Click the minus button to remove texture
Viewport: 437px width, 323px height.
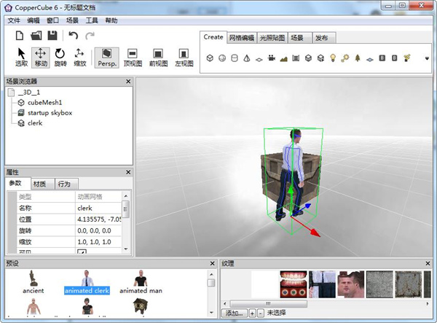259,313
